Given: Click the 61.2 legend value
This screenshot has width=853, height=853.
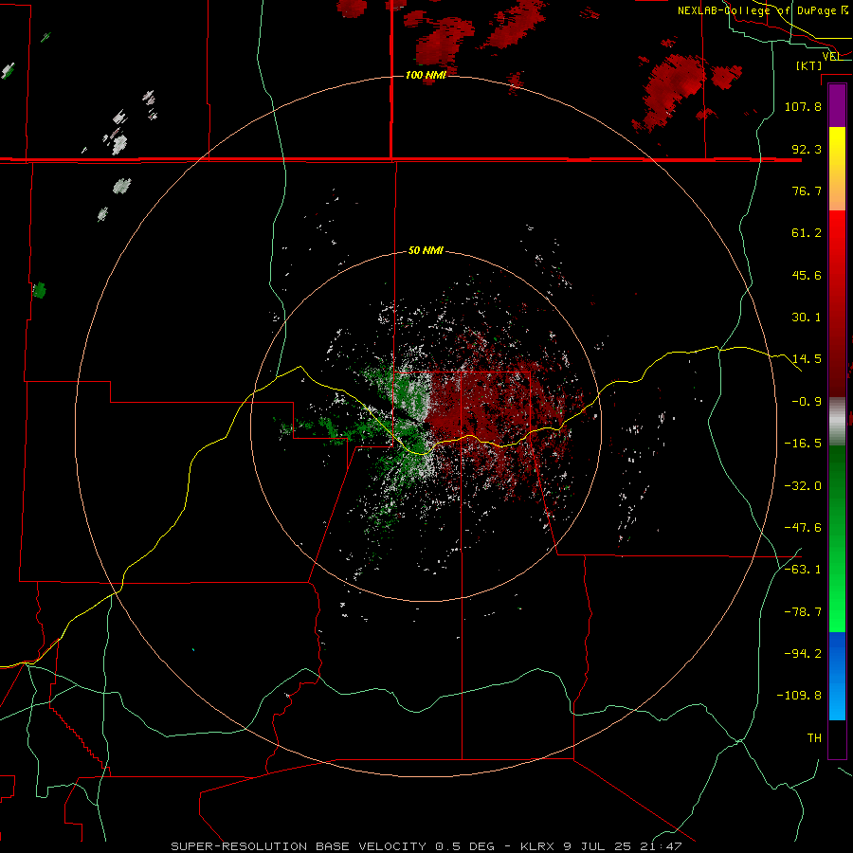Looking at the screenshot, I should pyautogui.click(x=807, y=233).
